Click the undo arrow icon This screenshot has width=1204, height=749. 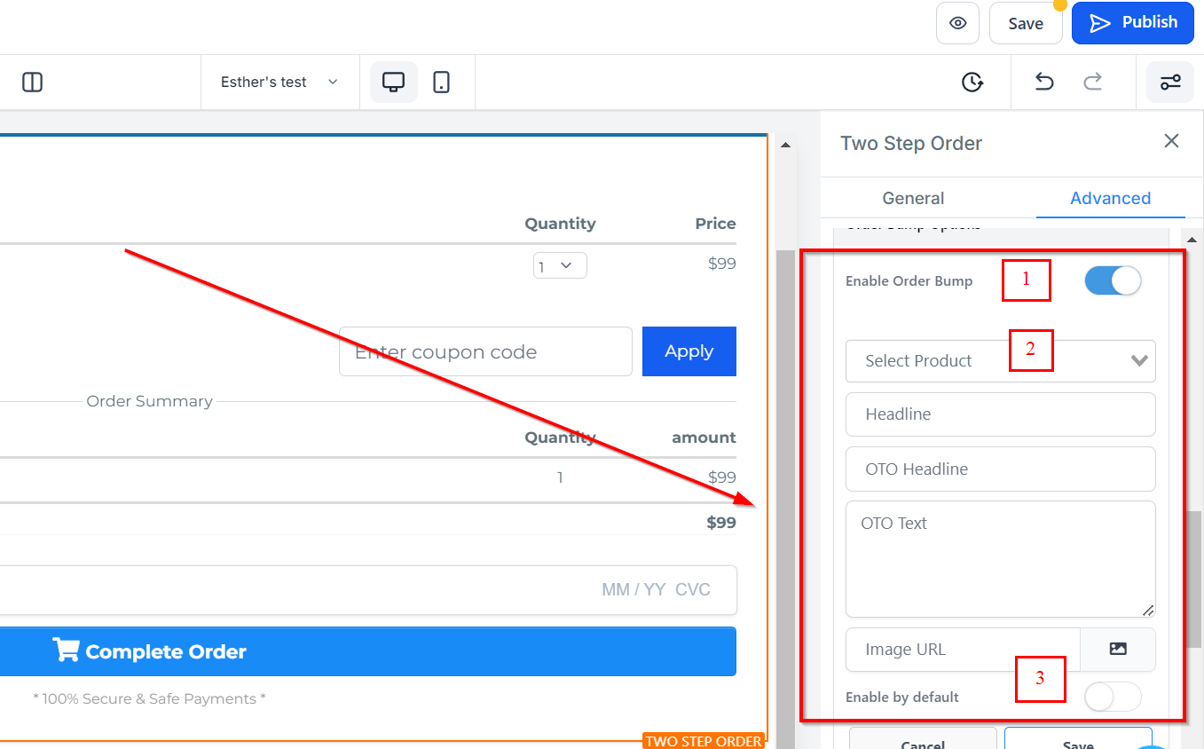[1044, 82]
